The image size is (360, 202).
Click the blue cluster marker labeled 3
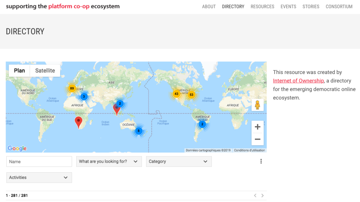click(x=84, y=96)
